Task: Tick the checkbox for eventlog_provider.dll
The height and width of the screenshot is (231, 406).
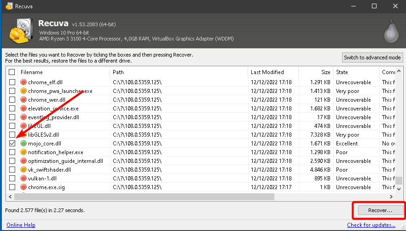Action: 12,117
